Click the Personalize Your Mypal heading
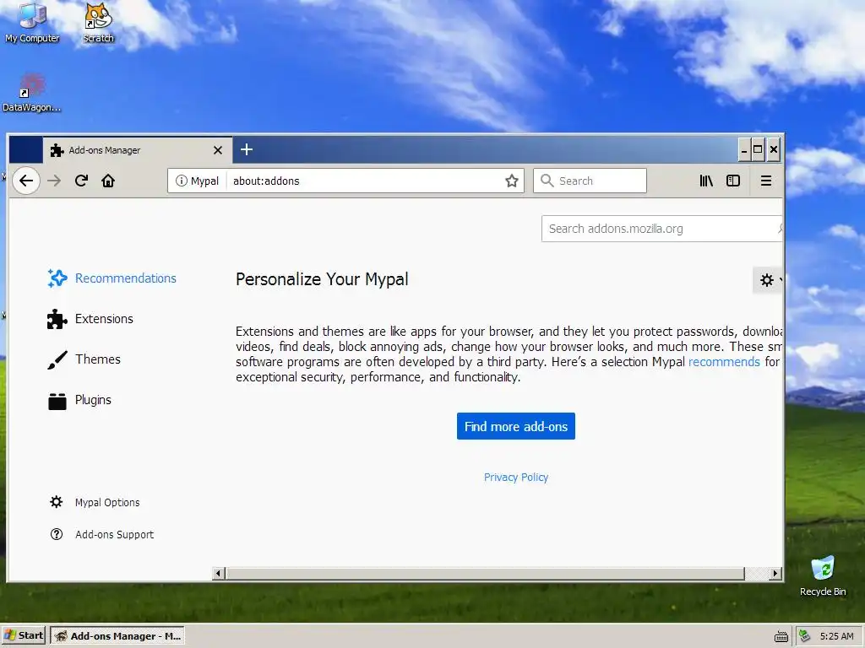 coord(322,279)
